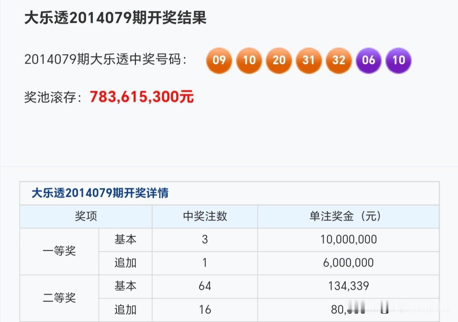
Task: Select the 二等奖 row label
Action: click(59, 298)
